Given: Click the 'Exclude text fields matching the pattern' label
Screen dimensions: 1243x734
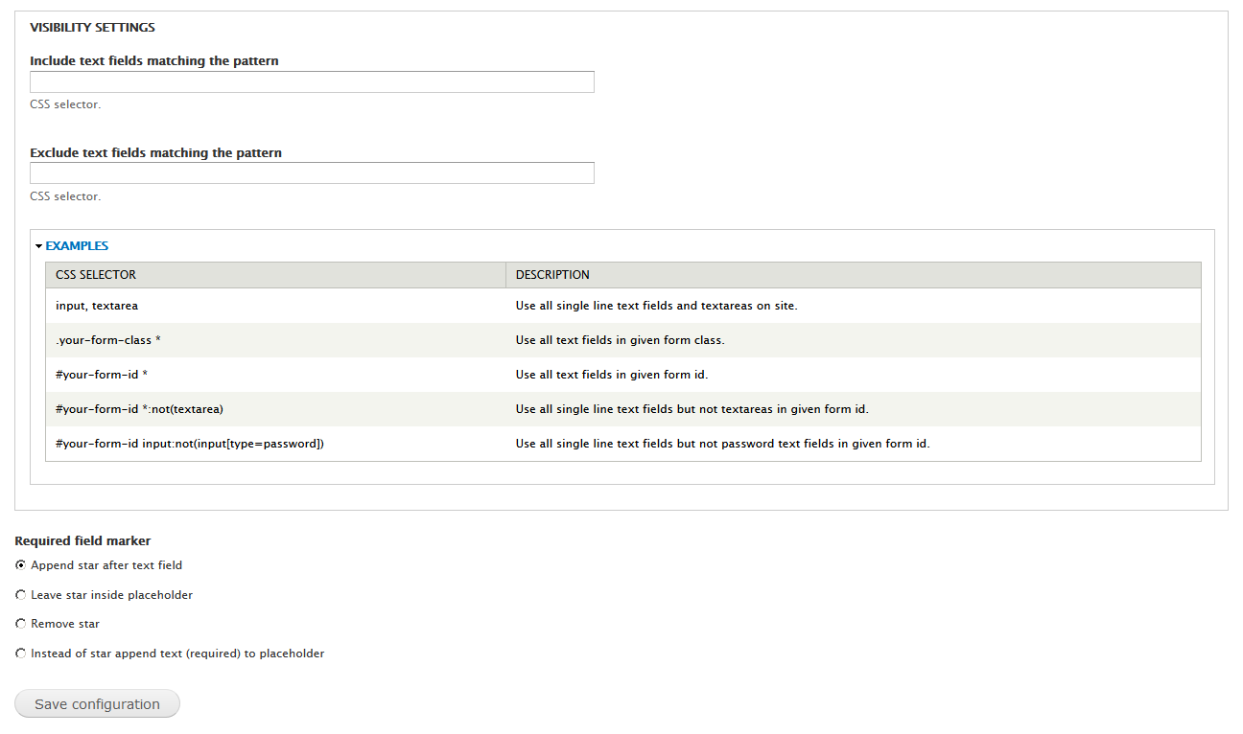Looking at the screenshot, I should tap(155, 153).
